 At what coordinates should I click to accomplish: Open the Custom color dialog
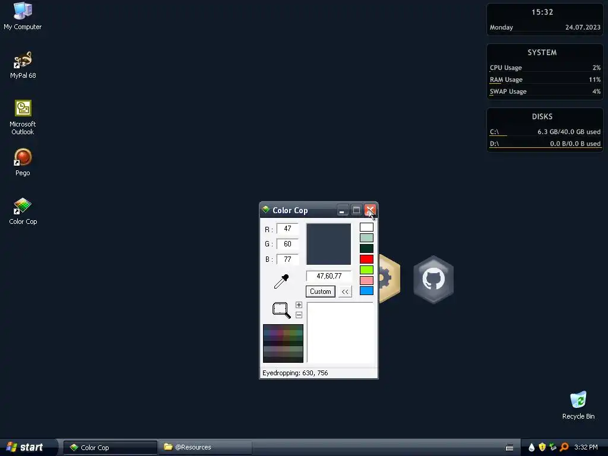point(320,291)
